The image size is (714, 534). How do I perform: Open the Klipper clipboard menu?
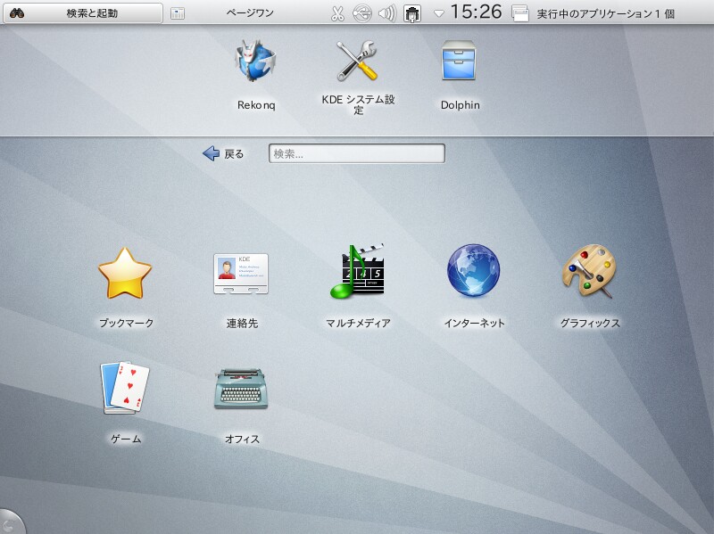point(338,12)
